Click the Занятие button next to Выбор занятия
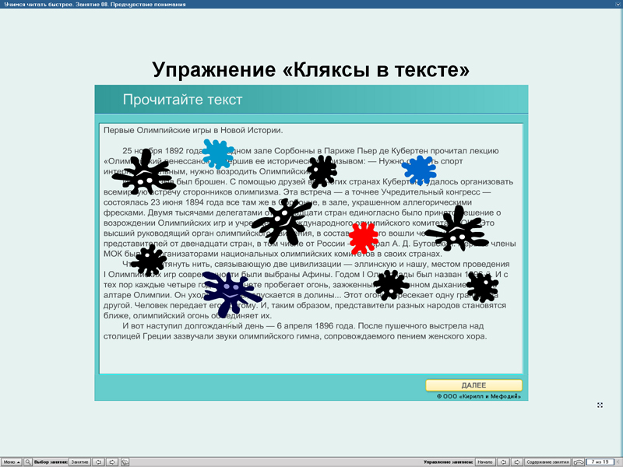Image resolution: width=623 pixels, height=467 pixels. coord(80,461)
